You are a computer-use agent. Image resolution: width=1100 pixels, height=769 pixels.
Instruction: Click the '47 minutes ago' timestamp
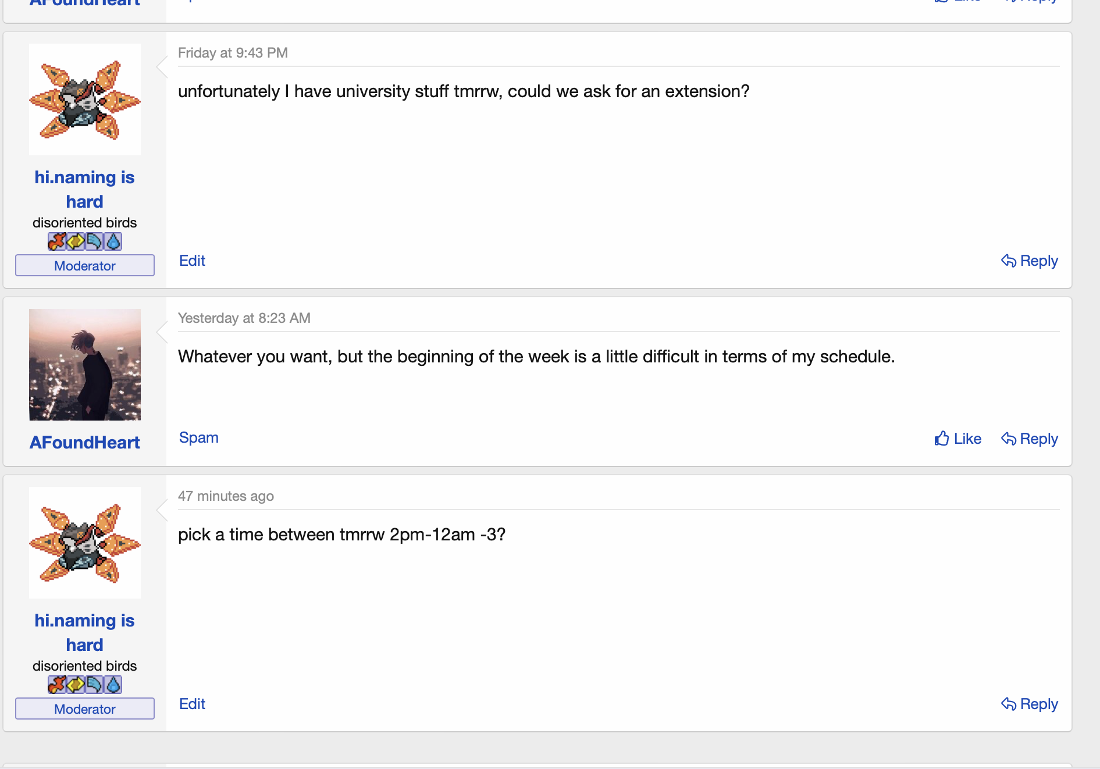226,496
